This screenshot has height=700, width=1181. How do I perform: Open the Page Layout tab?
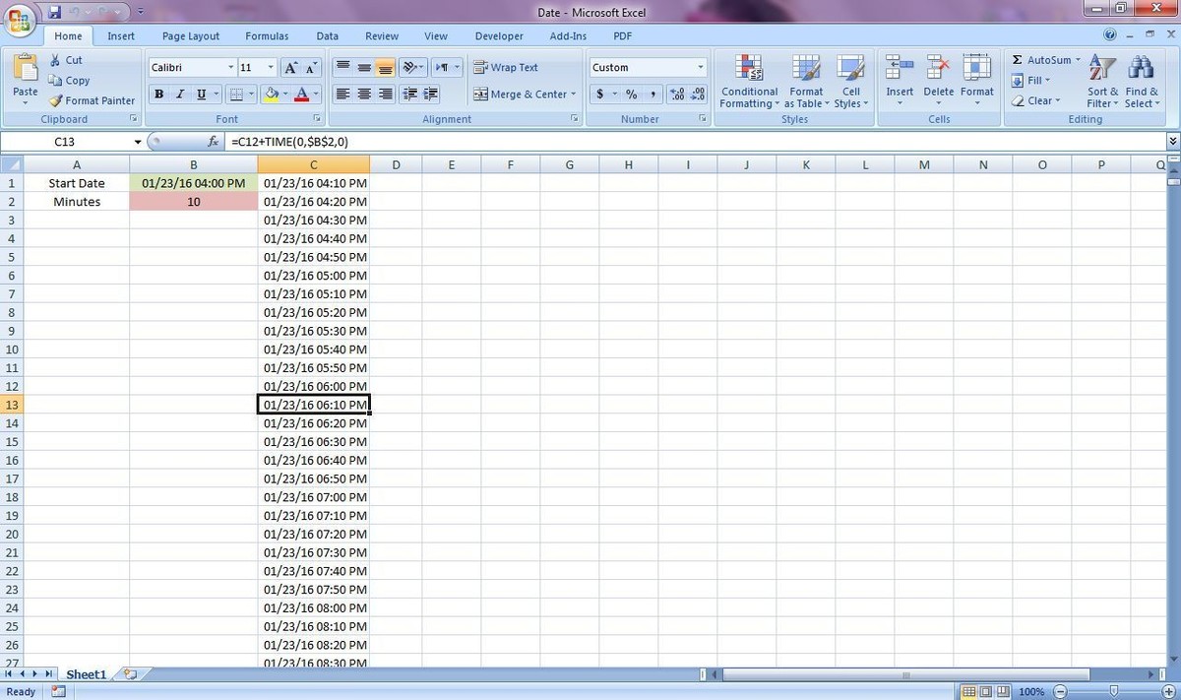point(191,36)
